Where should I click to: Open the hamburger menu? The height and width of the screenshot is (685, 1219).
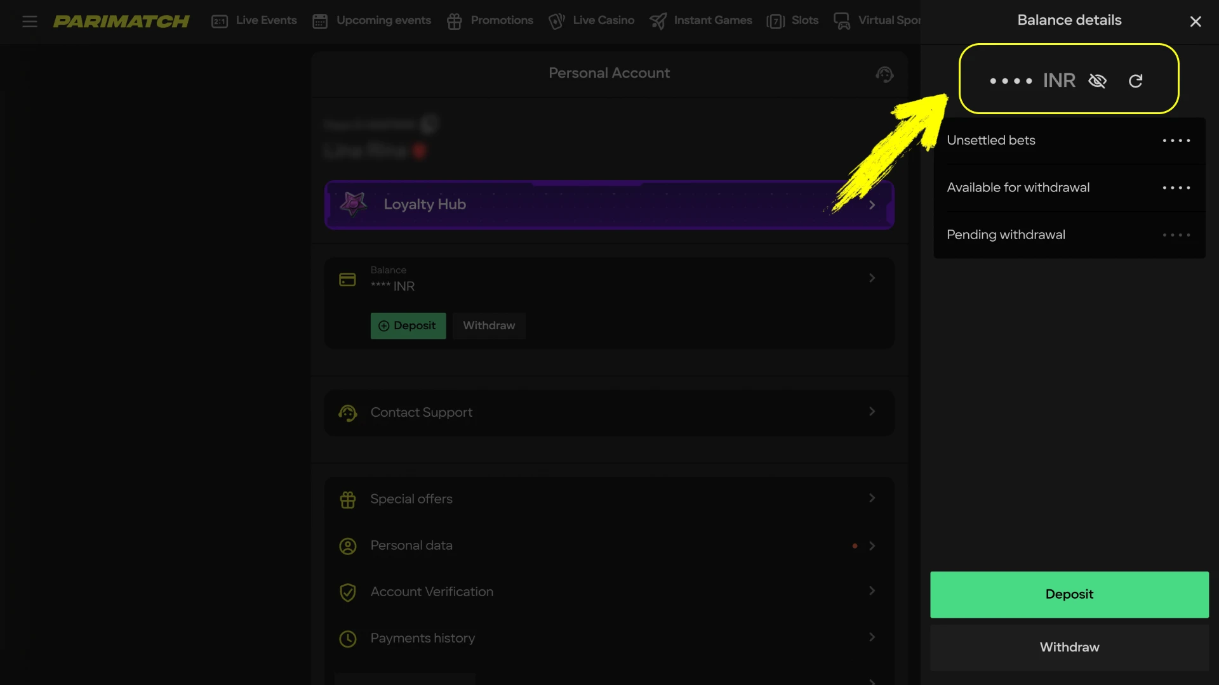point(29,22)
